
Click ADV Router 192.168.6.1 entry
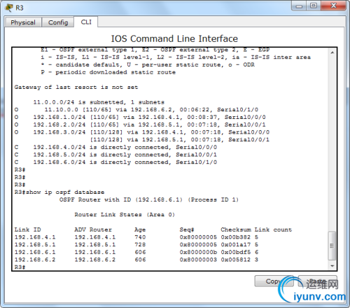(x=95, y=252)
